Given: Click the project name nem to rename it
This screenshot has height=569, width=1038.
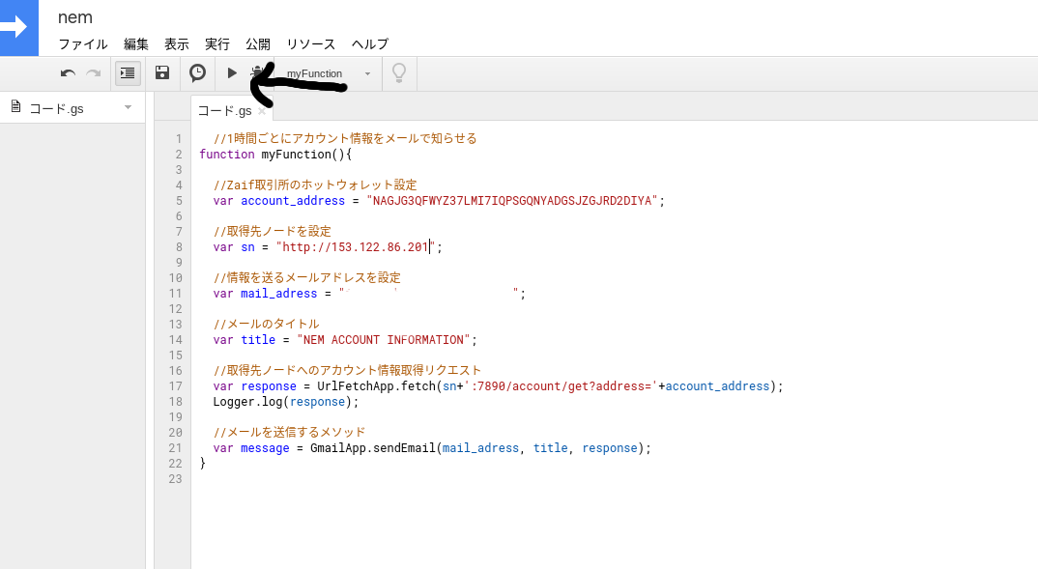Looking at the screenshot, I should point(74,16).
